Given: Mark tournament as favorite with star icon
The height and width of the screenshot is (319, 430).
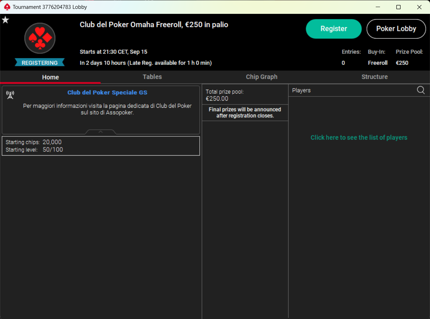Looking at the screenshot, I should [x=5, y=20].
